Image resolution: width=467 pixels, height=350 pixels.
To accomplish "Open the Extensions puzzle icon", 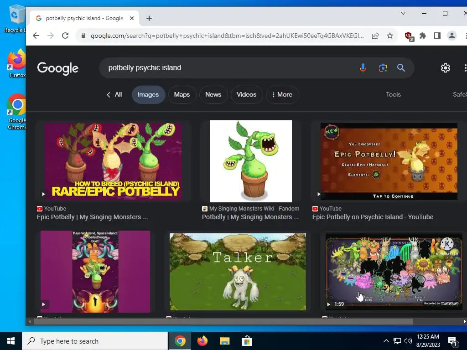I will coord(423,36).
